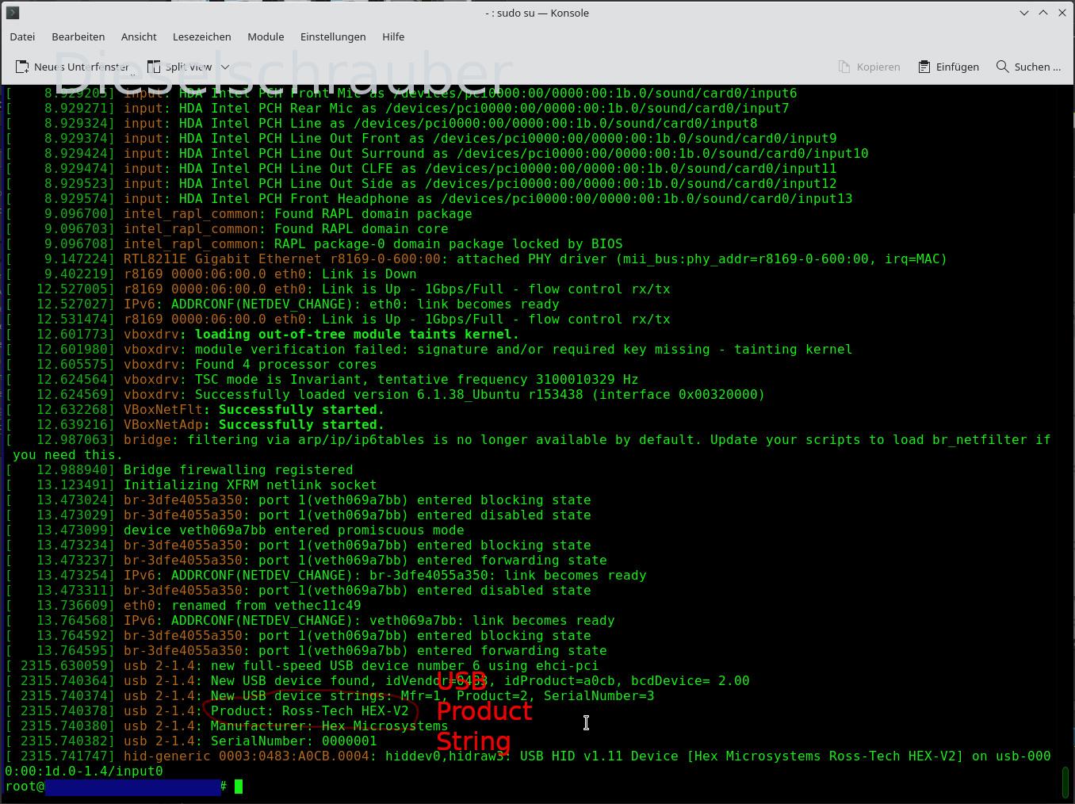Click the Einfügen toolbar button
1075x804 pixels.
point(949,67)
